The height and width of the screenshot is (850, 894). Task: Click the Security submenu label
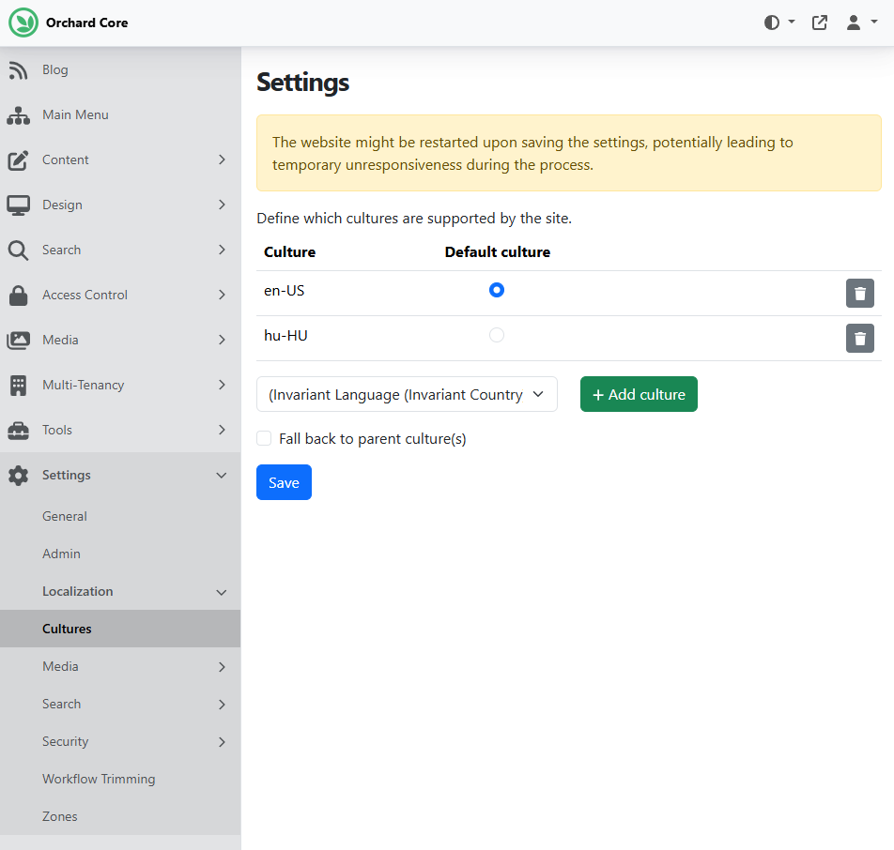(x=65, y=742)
